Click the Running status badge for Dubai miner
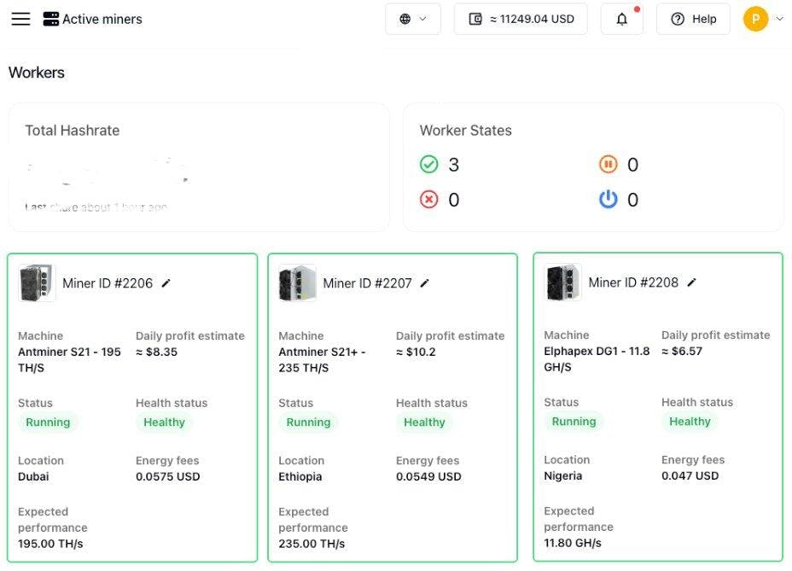 [x=48, y=422]
